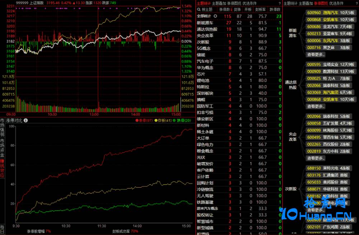Select the 5G概念 row in the theme table
Image resolution: width=359 pixels, height=235 pixels.
coord(239,48)
